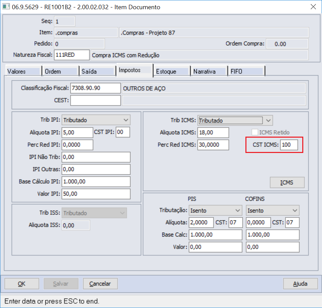Screen dimensions: 322x308
Task: Click the Base Cálculo IPI field
Action: click(x=96, y=182)
